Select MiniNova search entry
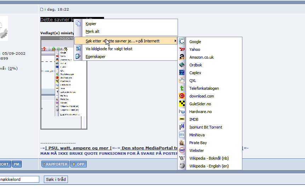The height and width of the screenshot is (189, 305). coord(210,135)
